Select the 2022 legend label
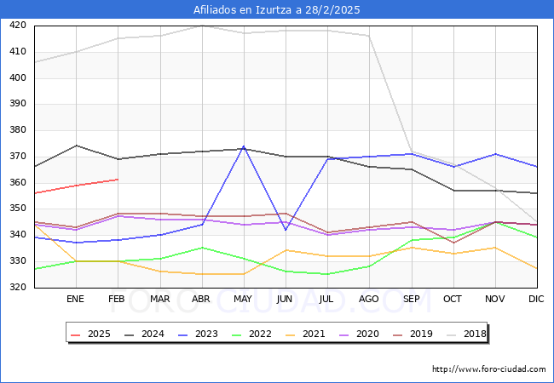The height and width of the screenshot is (383, 554). 260,334
